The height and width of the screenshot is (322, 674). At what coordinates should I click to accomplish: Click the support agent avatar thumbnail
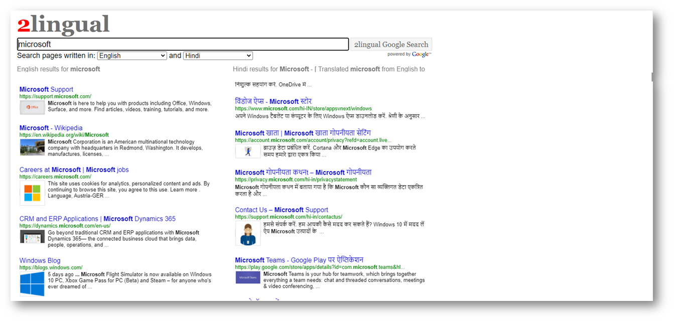[x=248, y=233]
